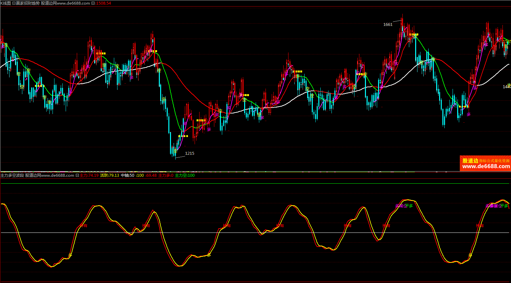This screenshot has width=511, height=283.
Task: Click the red 主力多:0 readout
Action: [x=166, y=175]
